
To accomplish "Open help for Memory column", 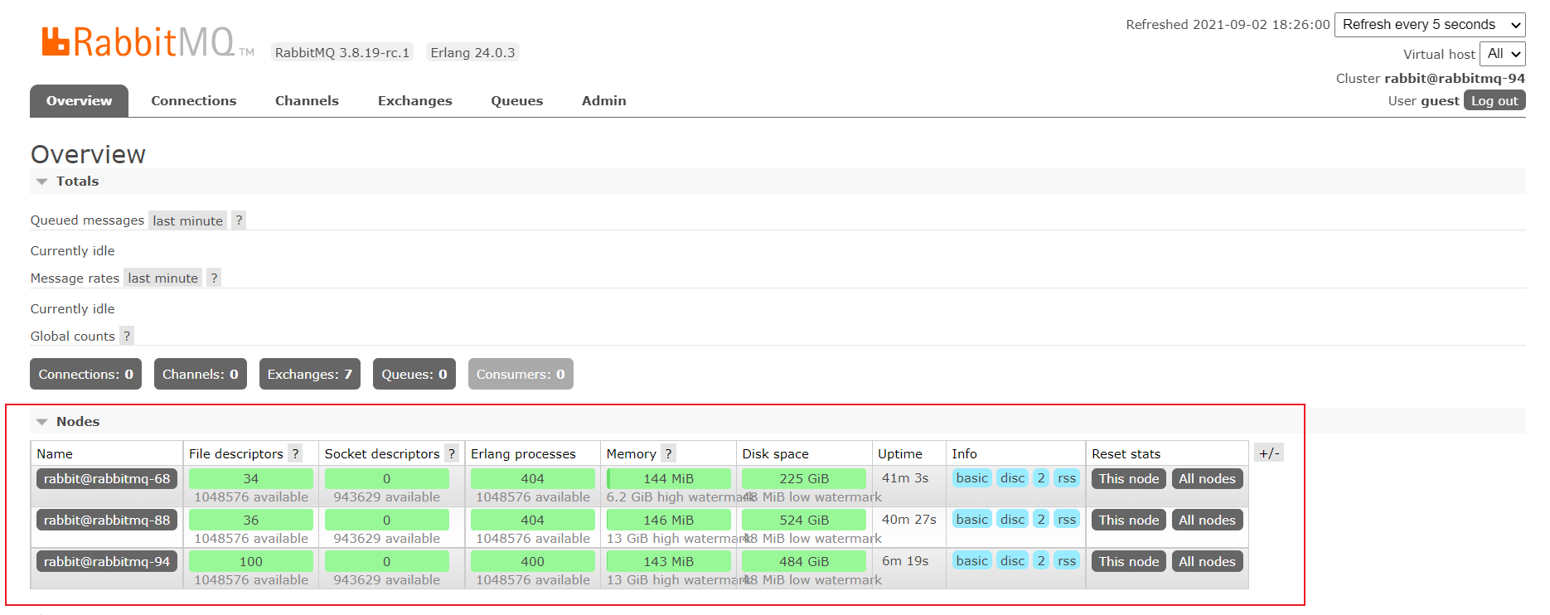I will click(x=669, y=454).
